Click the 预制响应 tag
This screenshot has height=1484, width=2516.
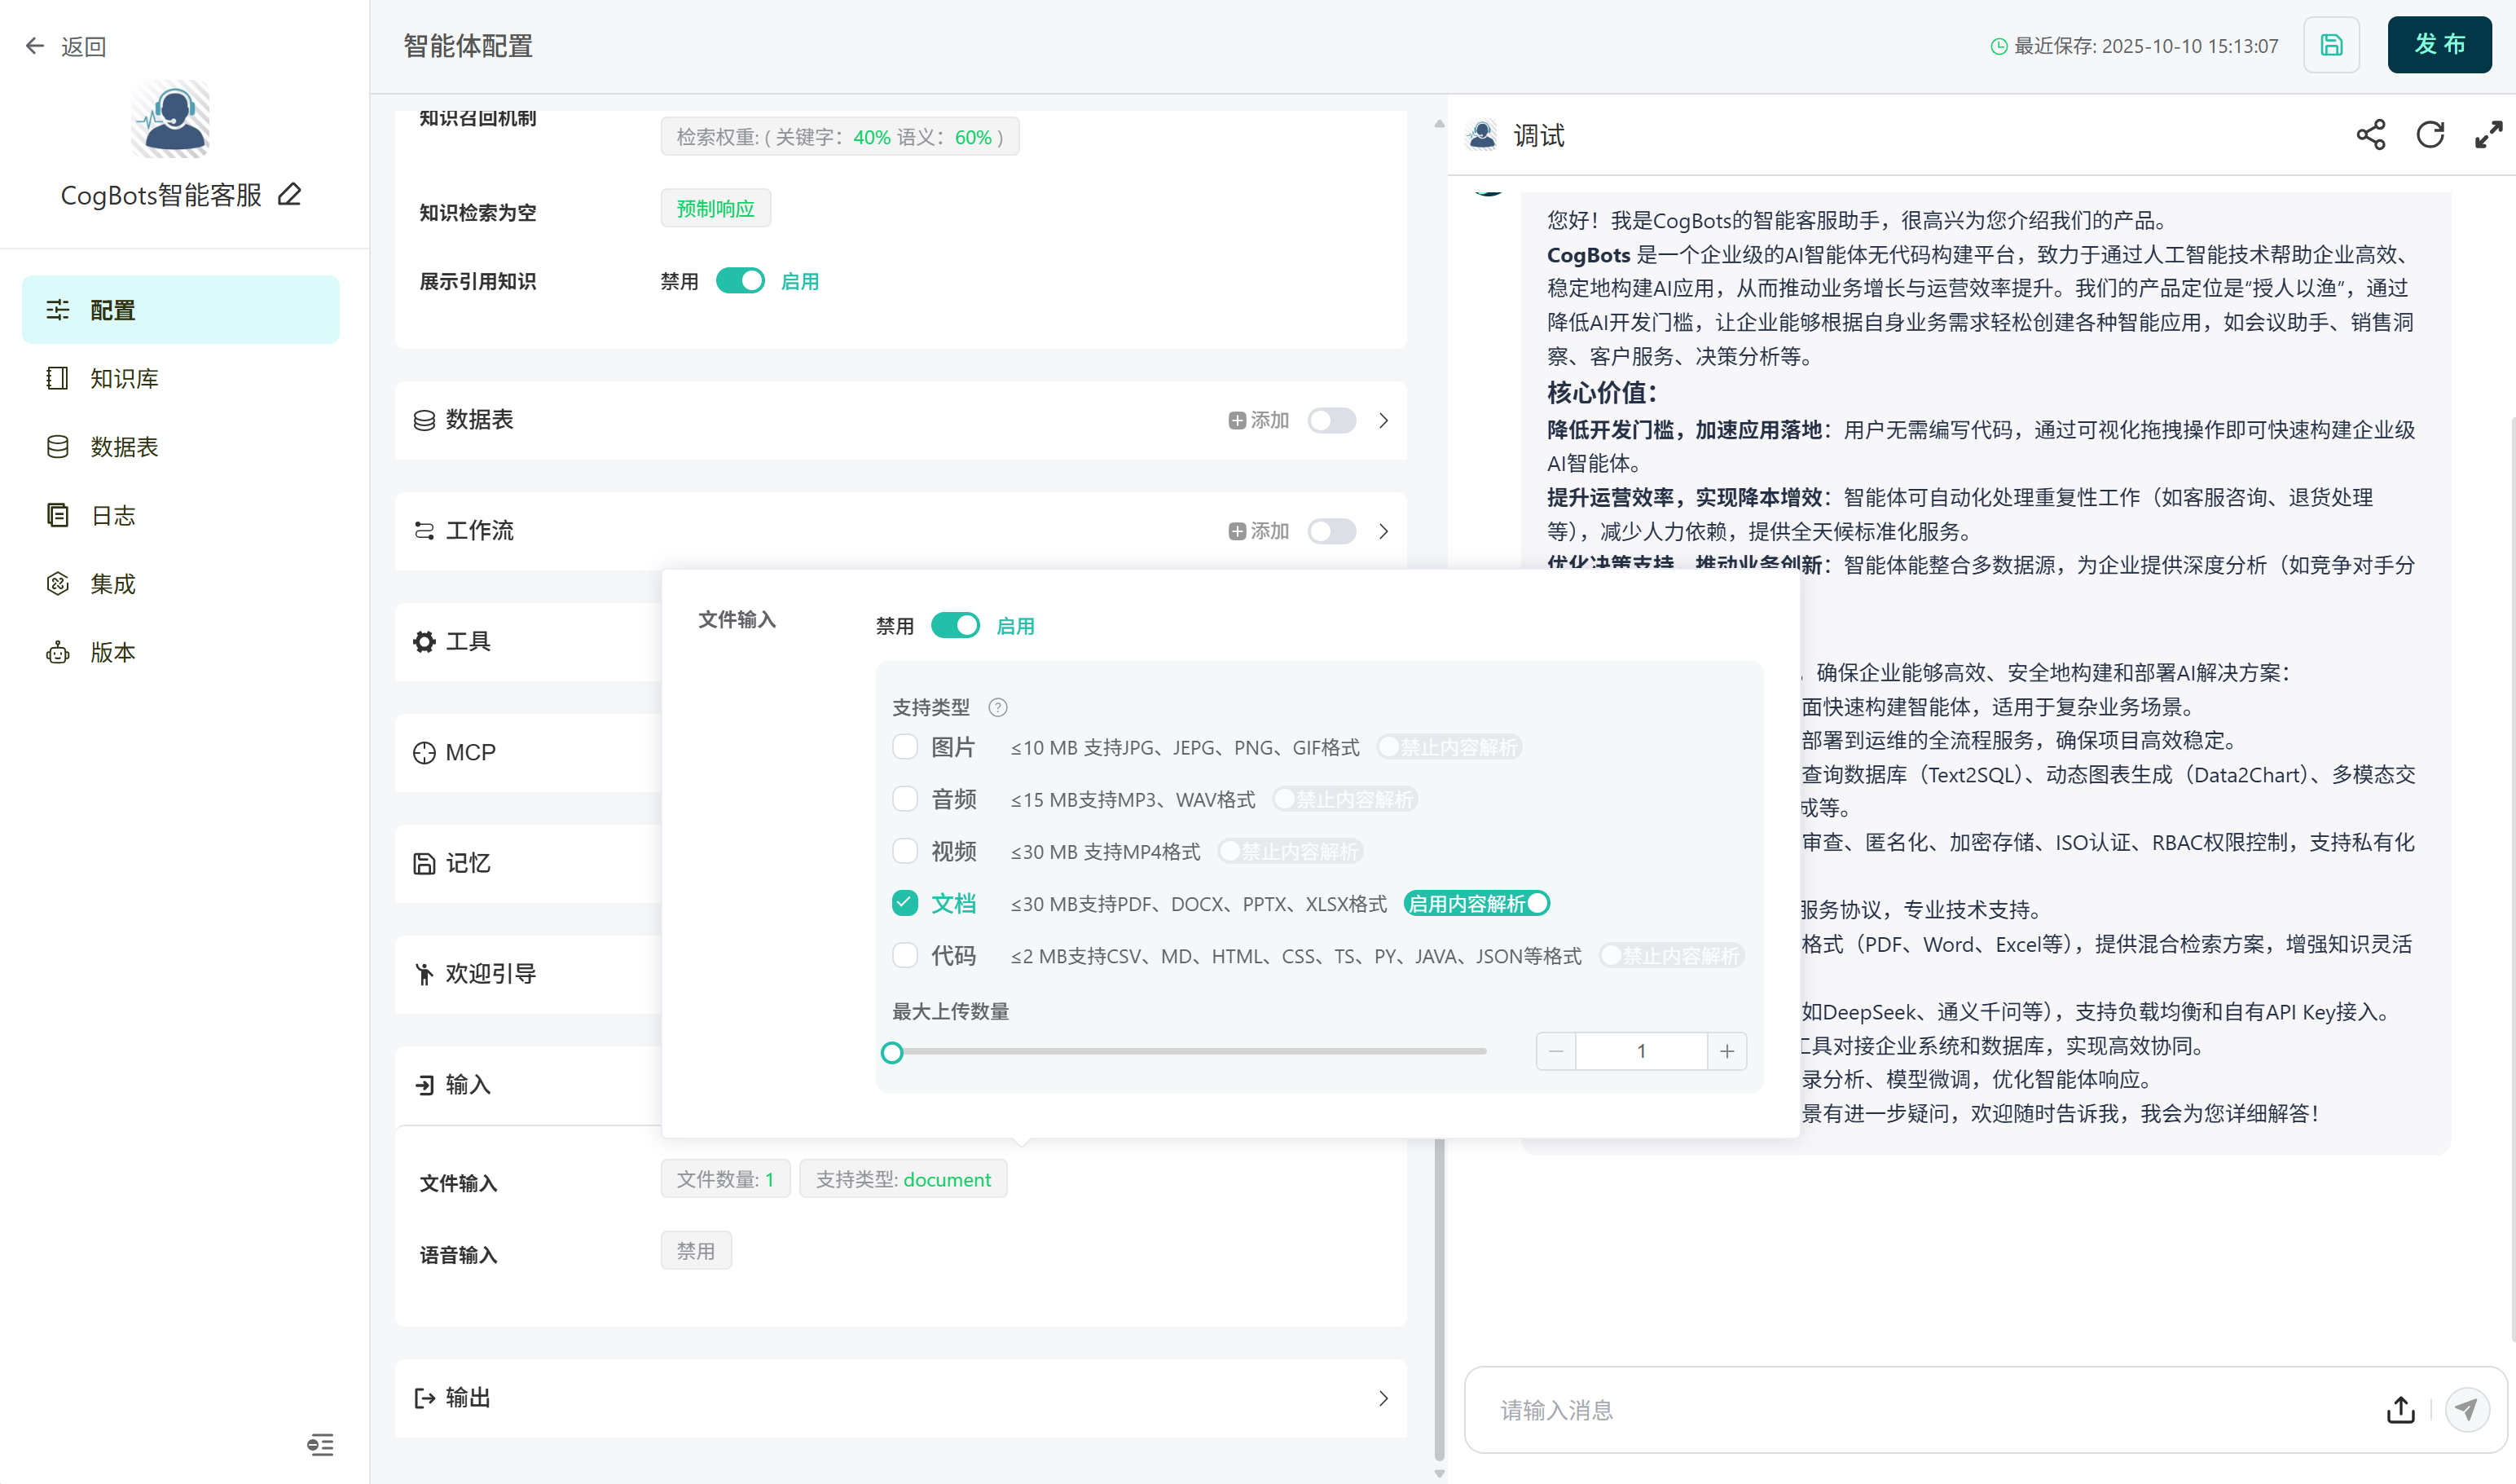pyautogui.click(x=715, y=208)
